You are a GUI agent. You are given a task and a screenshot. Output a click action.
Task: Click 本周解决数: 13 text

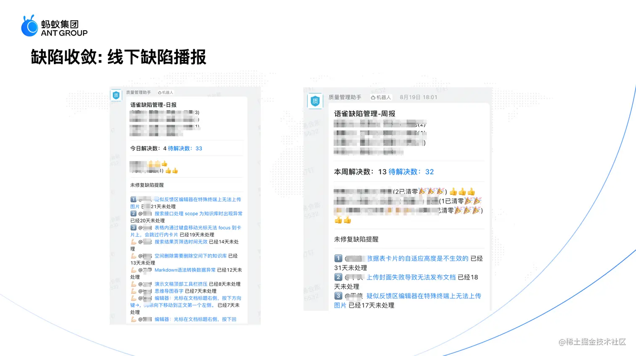360,172
